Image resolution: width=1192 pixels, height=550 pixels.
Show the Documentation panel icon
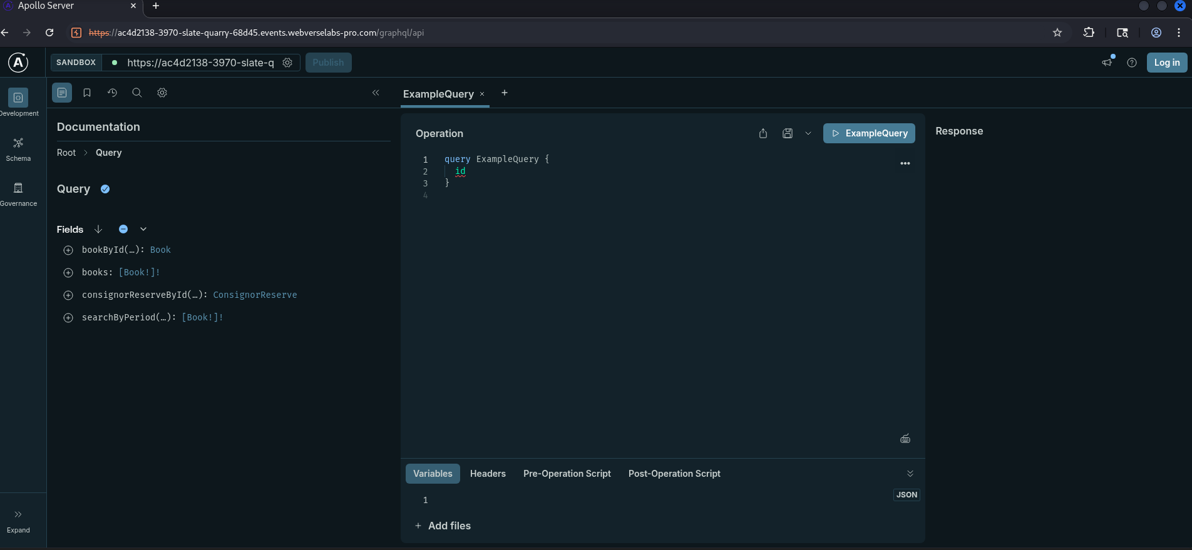tap(62, 93)
